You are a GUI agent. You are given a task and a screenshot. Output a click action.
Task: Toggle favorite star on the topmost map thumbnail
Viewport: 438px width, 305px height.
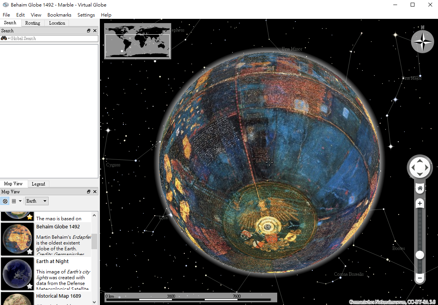[30, 217]
